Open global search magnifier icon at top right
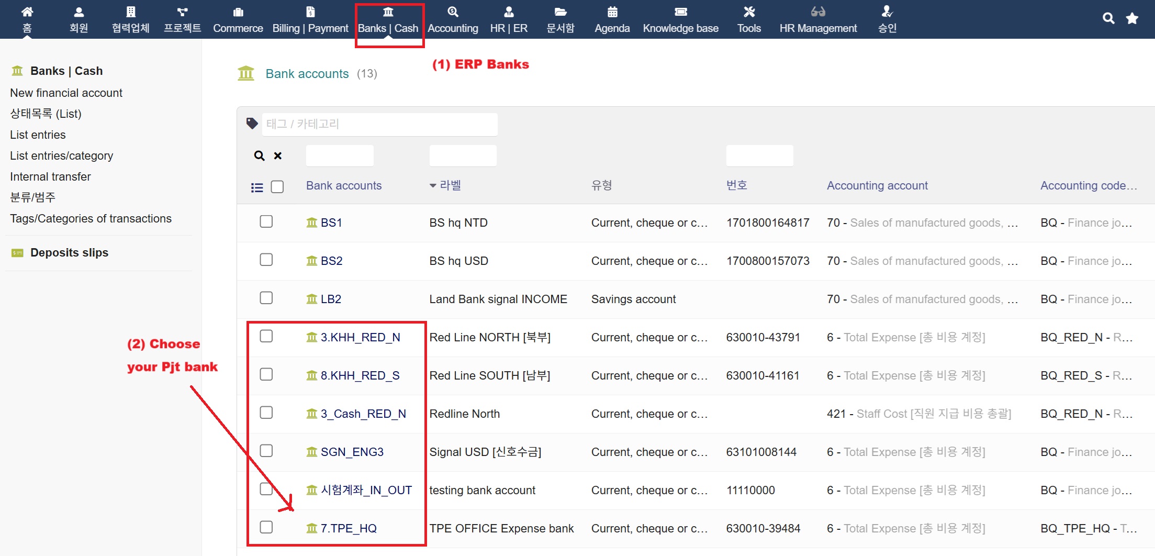1155x556 pixels. (x=1108, y=18)
